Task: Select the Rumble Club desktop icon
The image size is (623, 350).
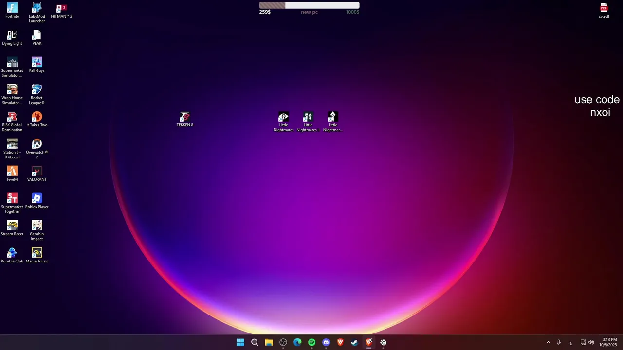Action: coord(12,256)
